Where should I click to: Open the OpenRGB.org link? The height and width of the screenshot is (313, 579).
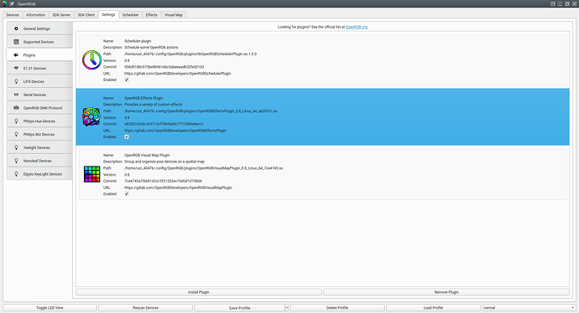pyautogui.click(x=357, y=27)
